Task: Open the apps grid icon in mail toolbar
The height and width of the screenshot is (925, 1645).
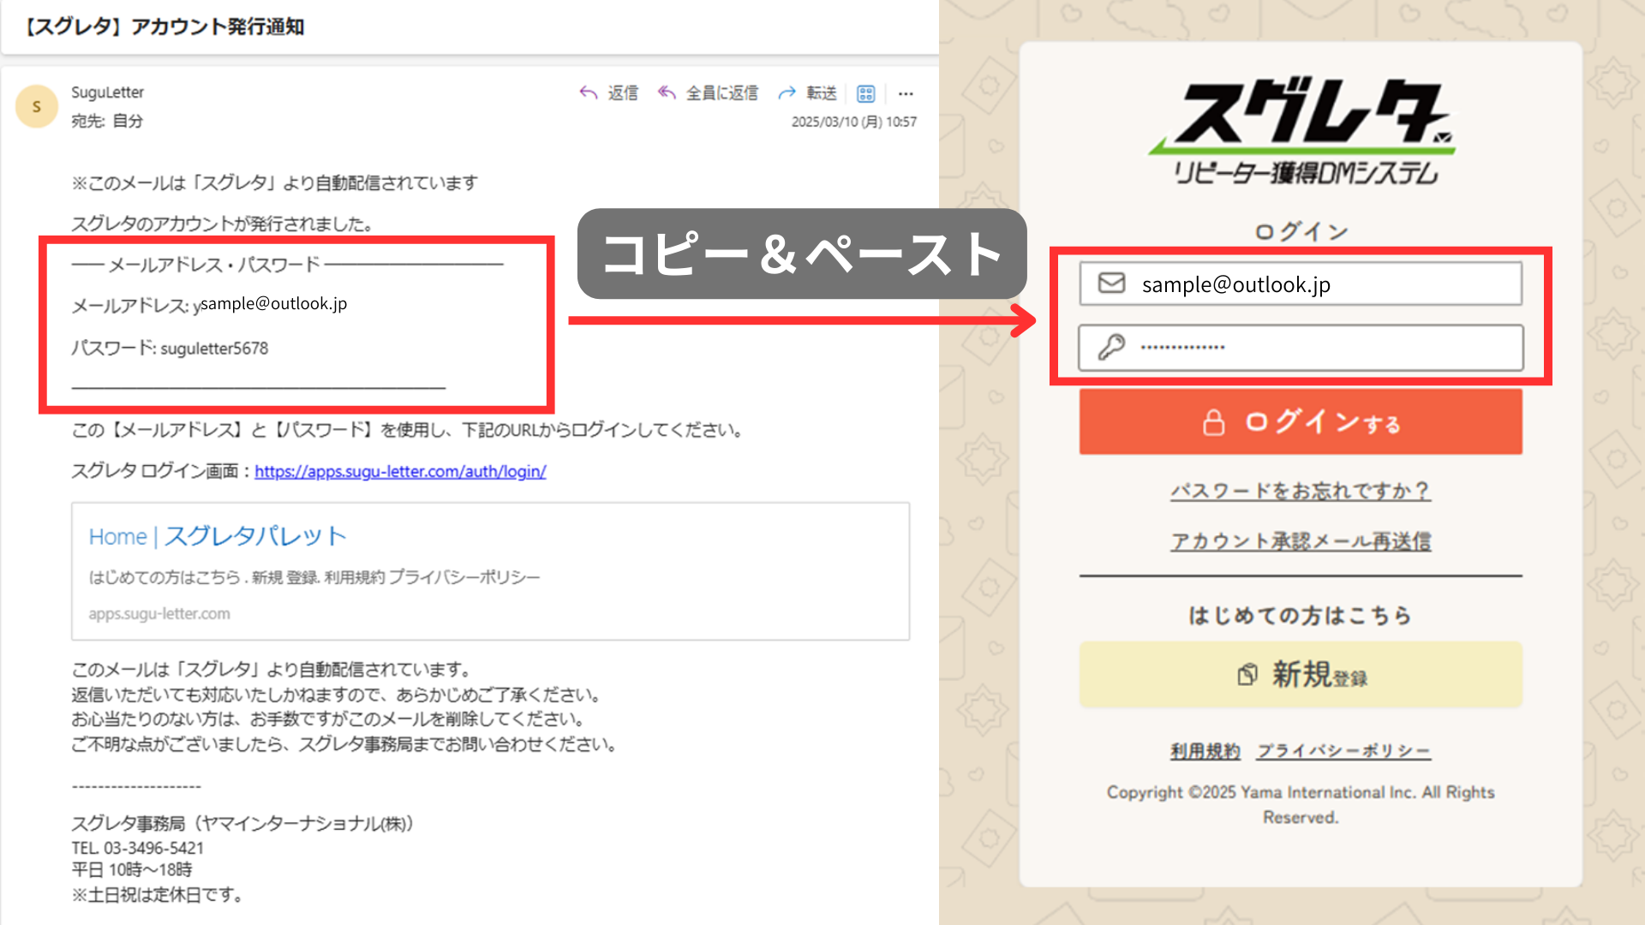Action: tap(866, 93)
